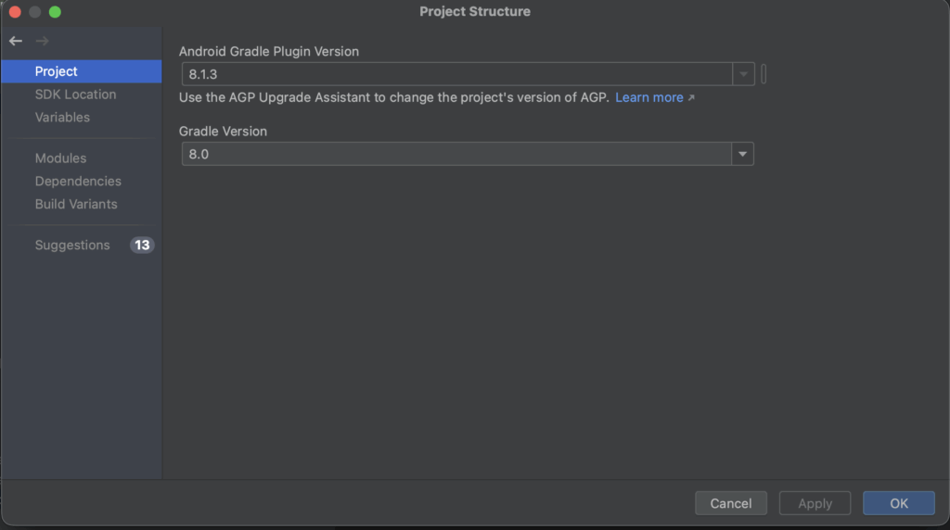
Task: Show the Build Variants section
Action: point(76,204)
